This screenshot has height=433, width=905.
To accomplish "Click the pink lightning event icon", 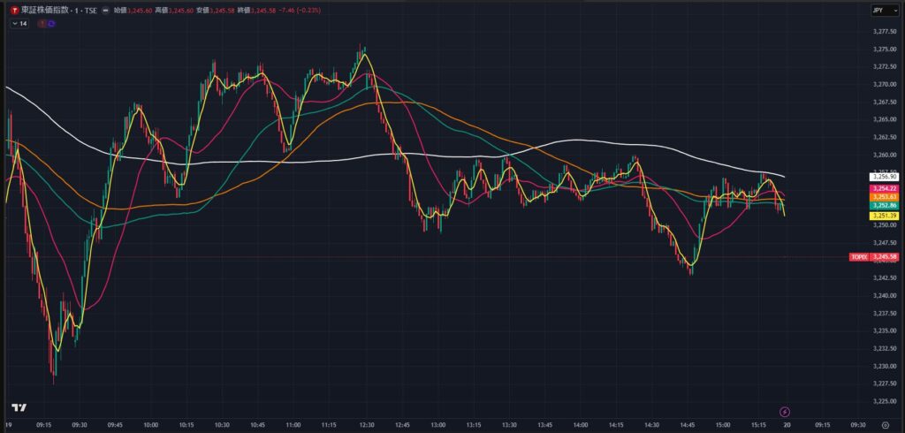I will point(786,411).
